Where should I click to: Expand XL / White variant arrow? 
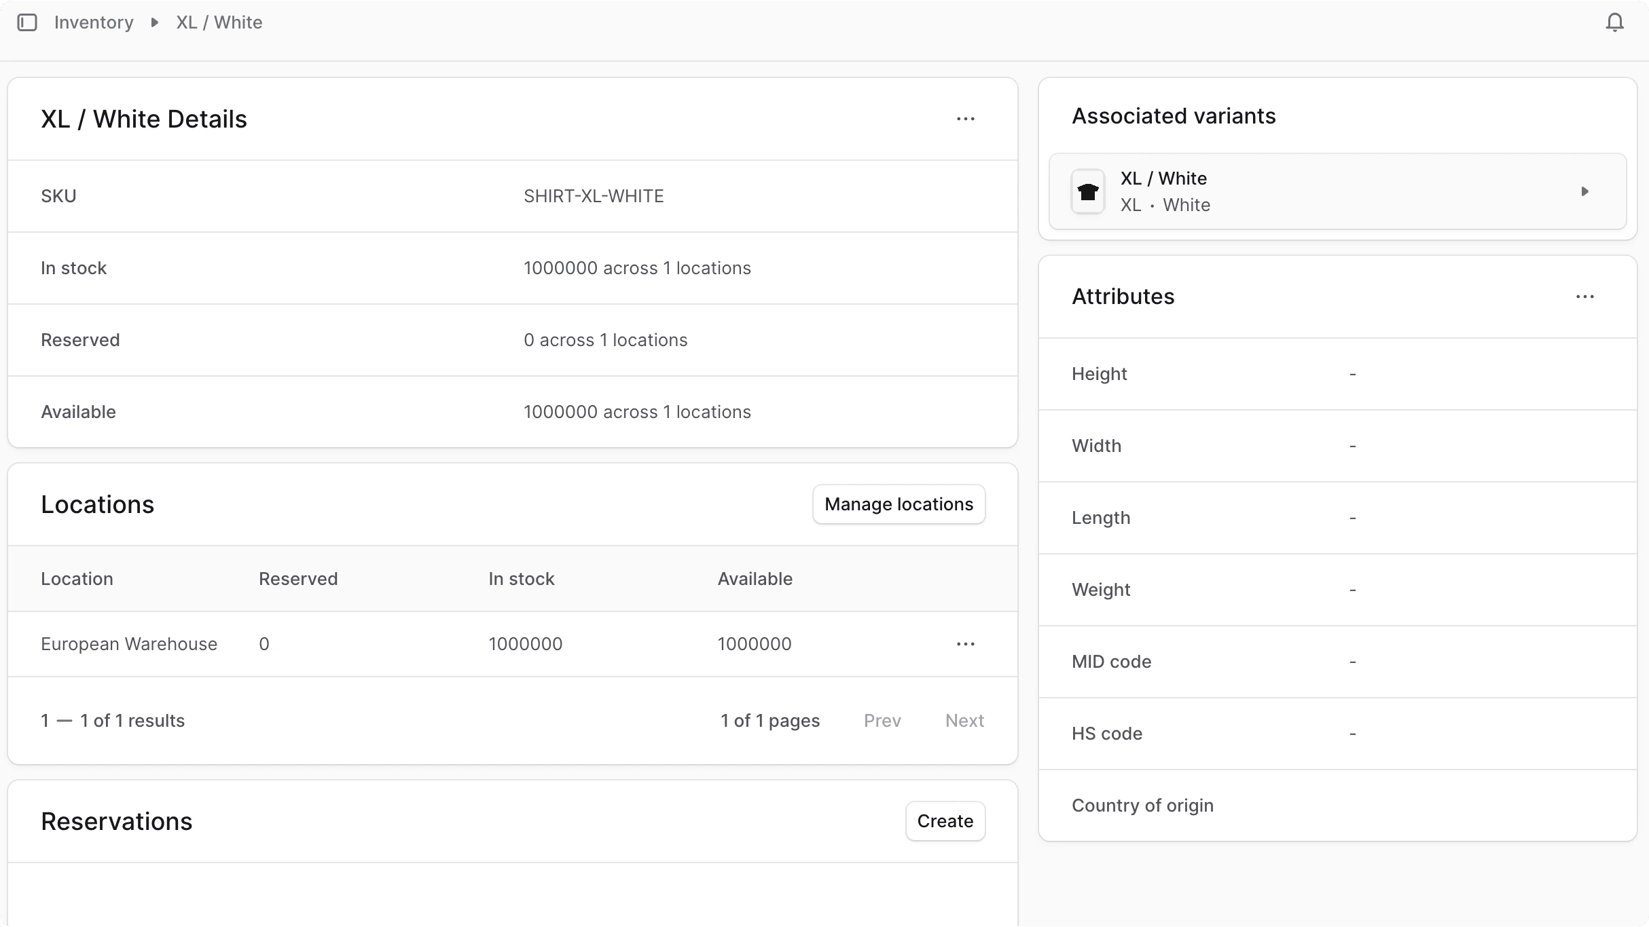click(x=1584, y=191)
